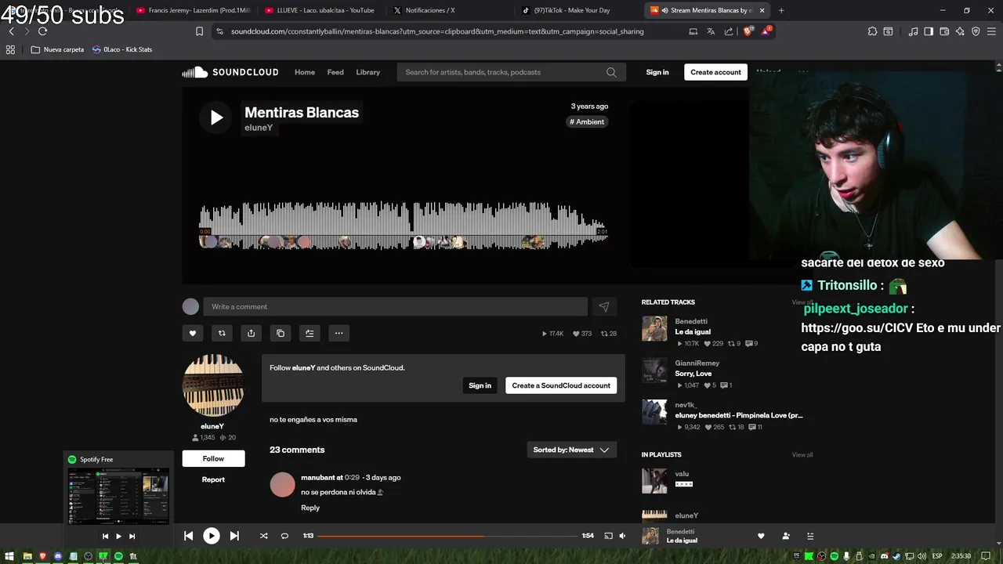
Task: Open a new browser tab
Action: click(x=781, y=10)
